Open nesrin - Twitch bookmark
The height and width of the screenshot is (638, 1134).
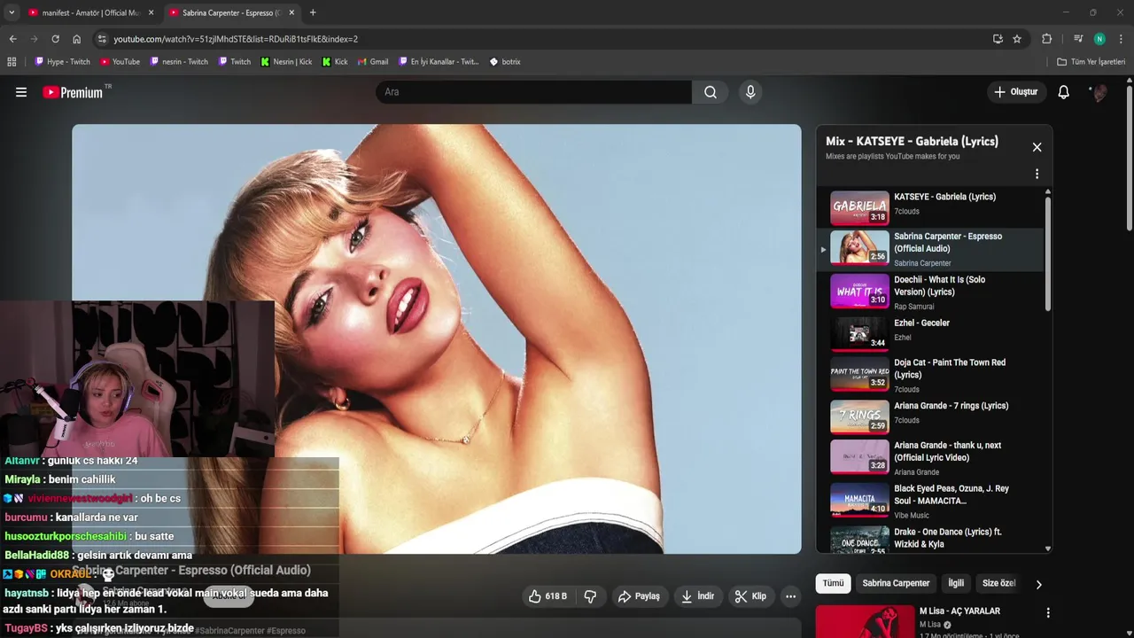click(179, 62)
